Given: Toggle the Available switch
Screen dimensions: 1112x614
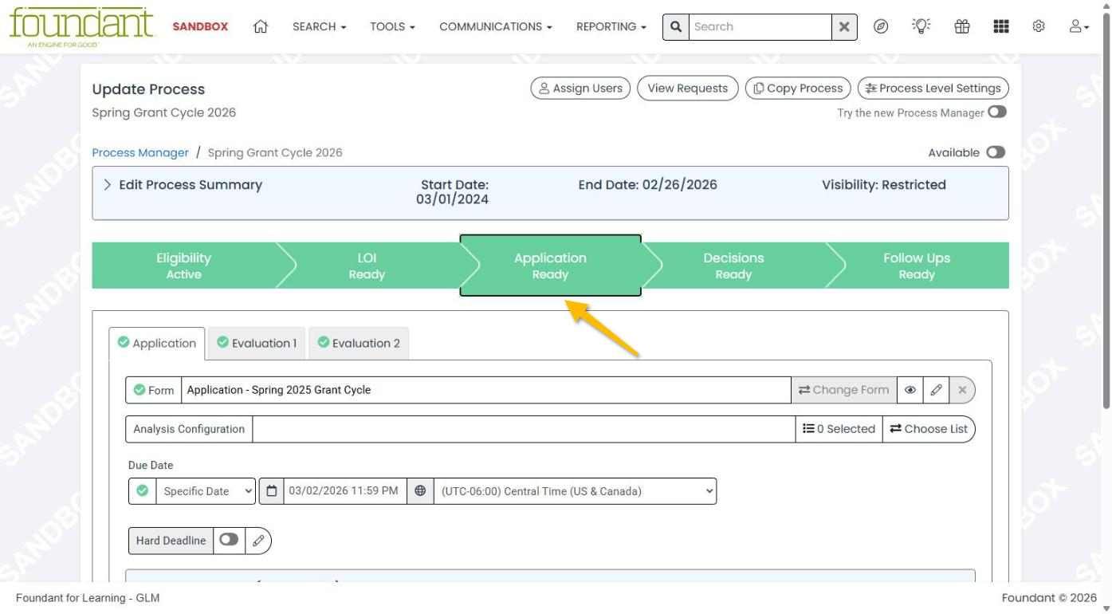Looking at the screenshot, I should 996,152.
